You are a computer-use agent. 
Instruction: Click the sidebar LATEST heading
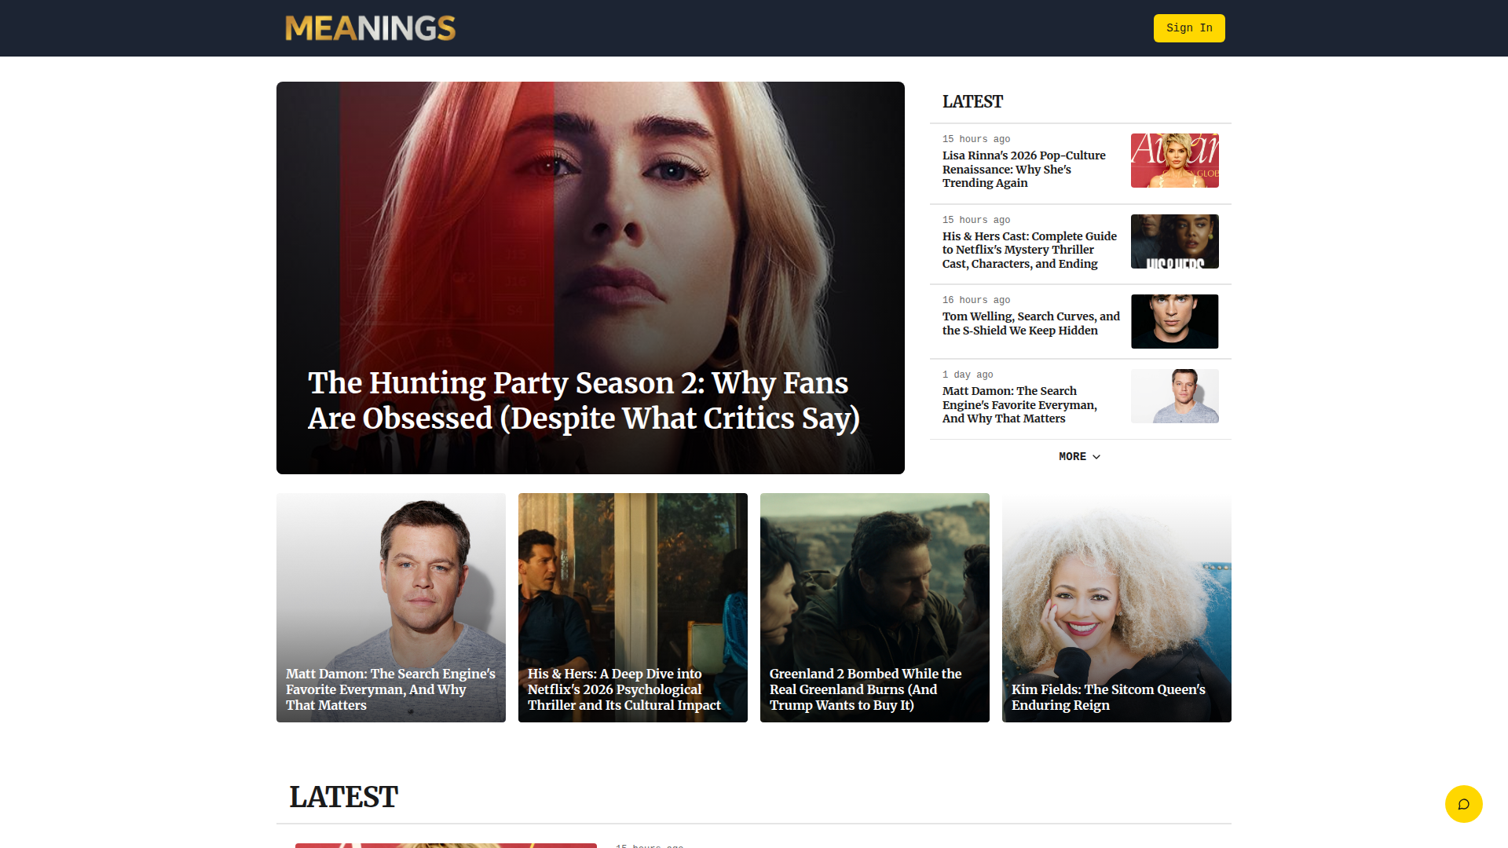click(x=972, y=102)
